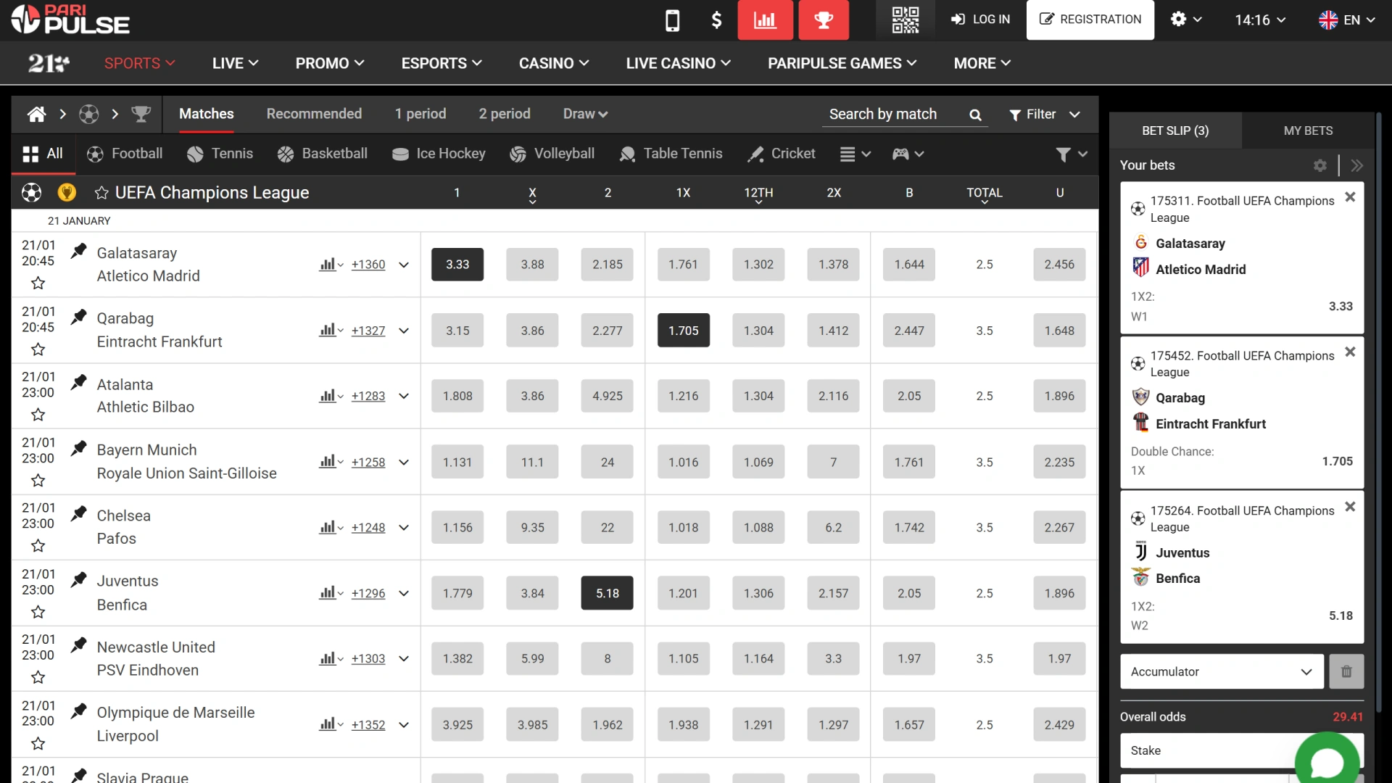Click the QR code icon in the header
This screenshot has width=1392, height=783.
[904, 20]
